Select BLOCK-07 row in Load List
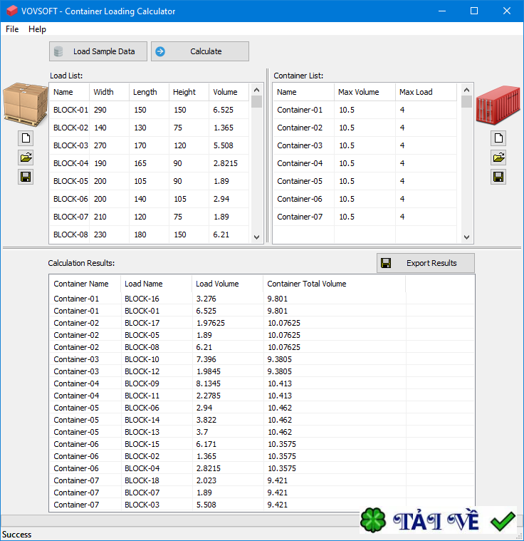This screenshot has height=541, width=524. tap(150, 217)
